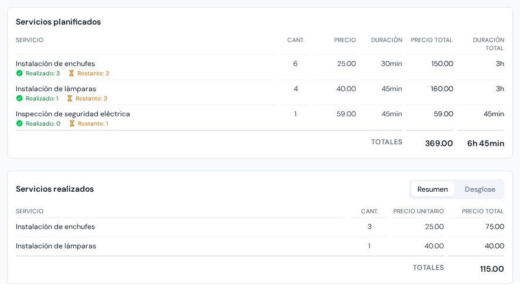The height and width of the screenshot is (291, 520).
Task: Click the 115.00 completed services total
Action: 492,269
